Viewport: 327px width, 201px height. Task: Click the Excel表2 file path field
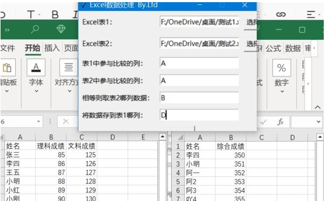[199, 44]
